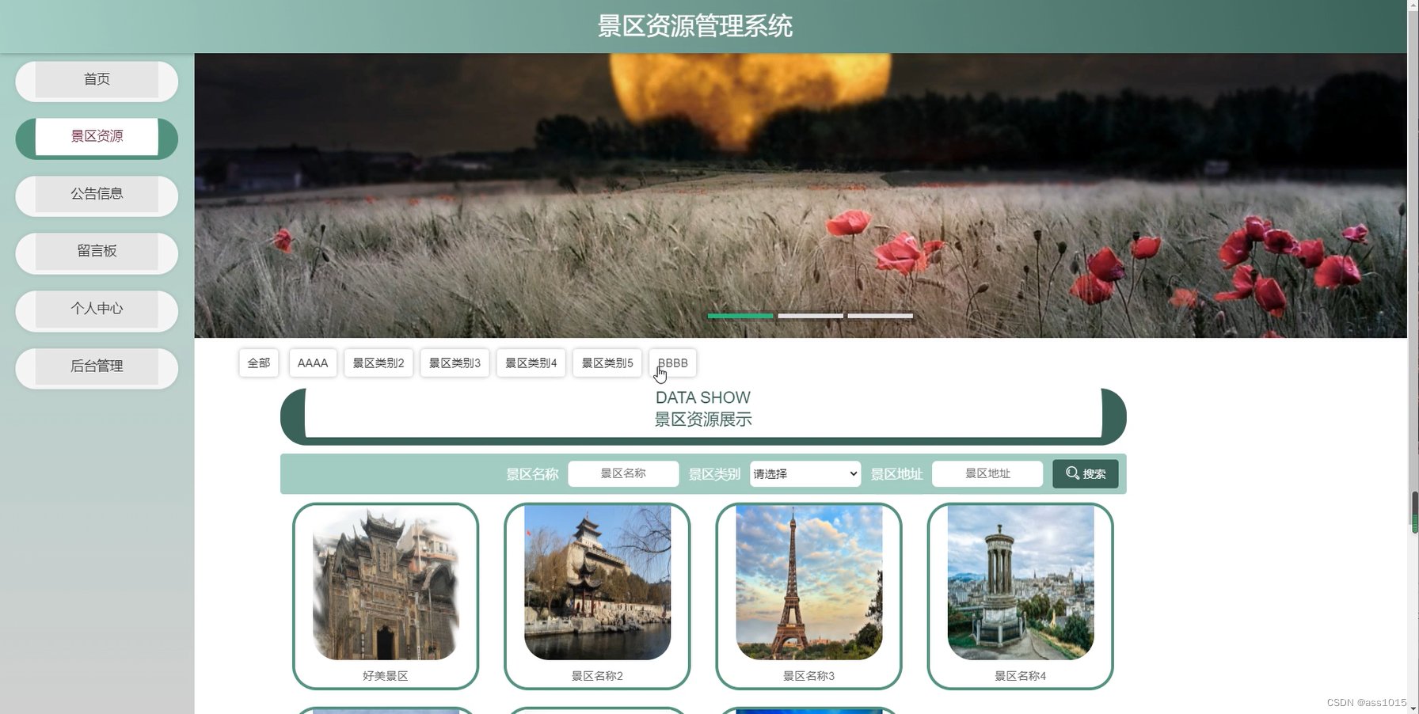Select the 景区类别3 filter tab
This screenshot has height=714, width=1419.
click(x=455, y=363)
